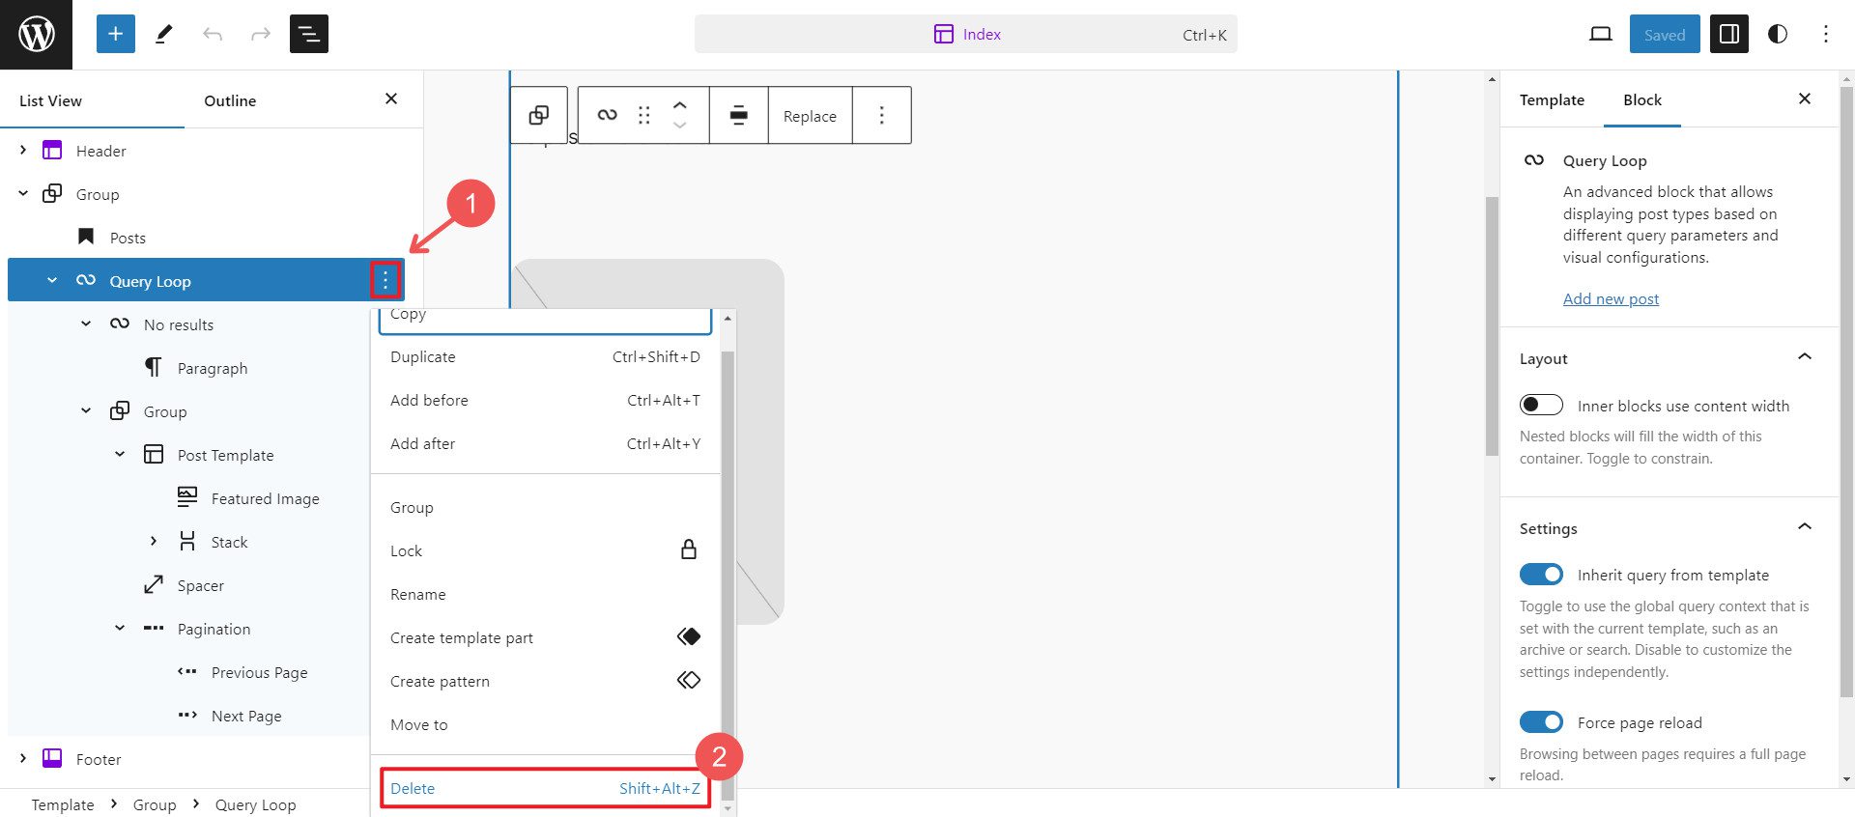The width and height of the screenshot is (1855, 817).
Task: Select the Spacer tree row
Action: tap(188, 585)
